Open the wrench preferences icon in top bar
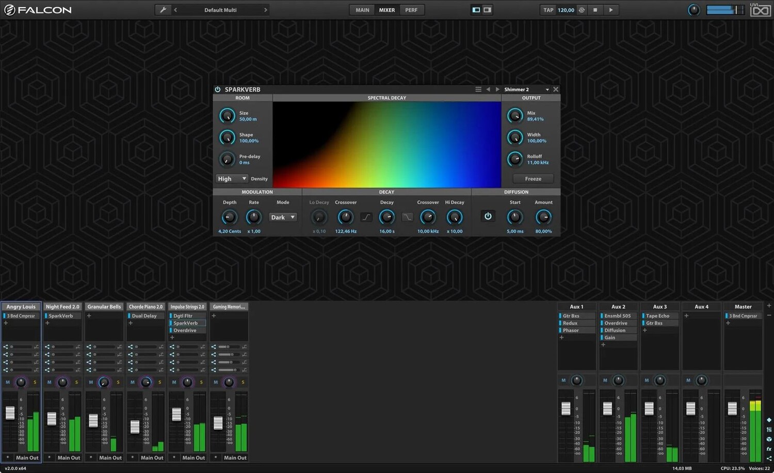 click(x=163, y=10)
